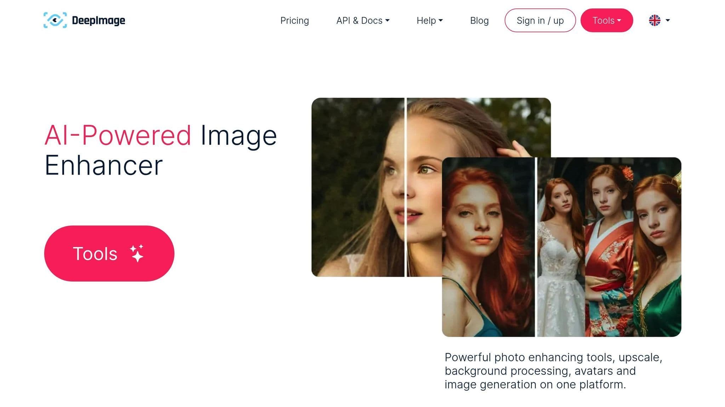Image resolution: width=725 pixels, height=407 pixels.
Task: Open the Blog link
Action: [479, 20]
